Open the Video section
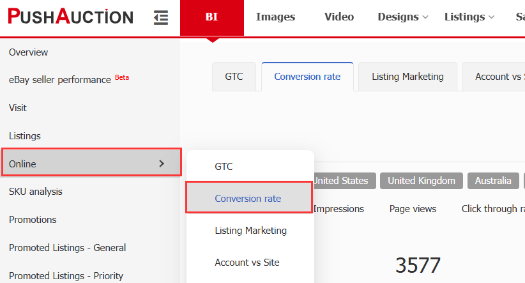This screenshot has width=525, height=283. (339, 17)
